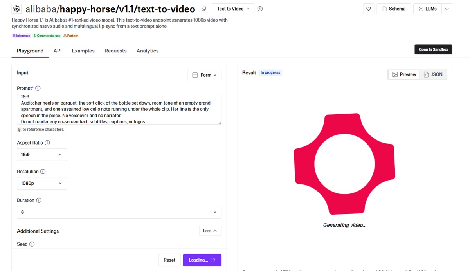470x271 pixels.
Task: Open the Examples tab
Action: coord(83,51)
